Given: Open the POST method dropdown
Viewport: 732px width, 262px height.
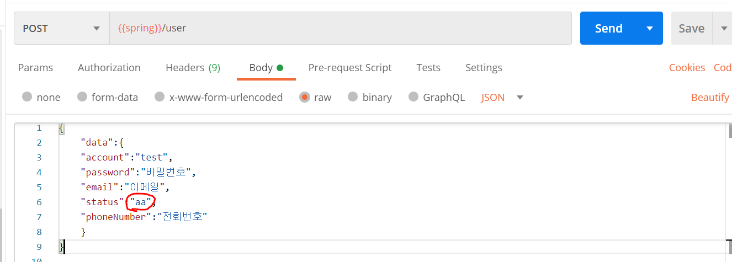Looking at the screenshot, I should (x=61, y=28).
